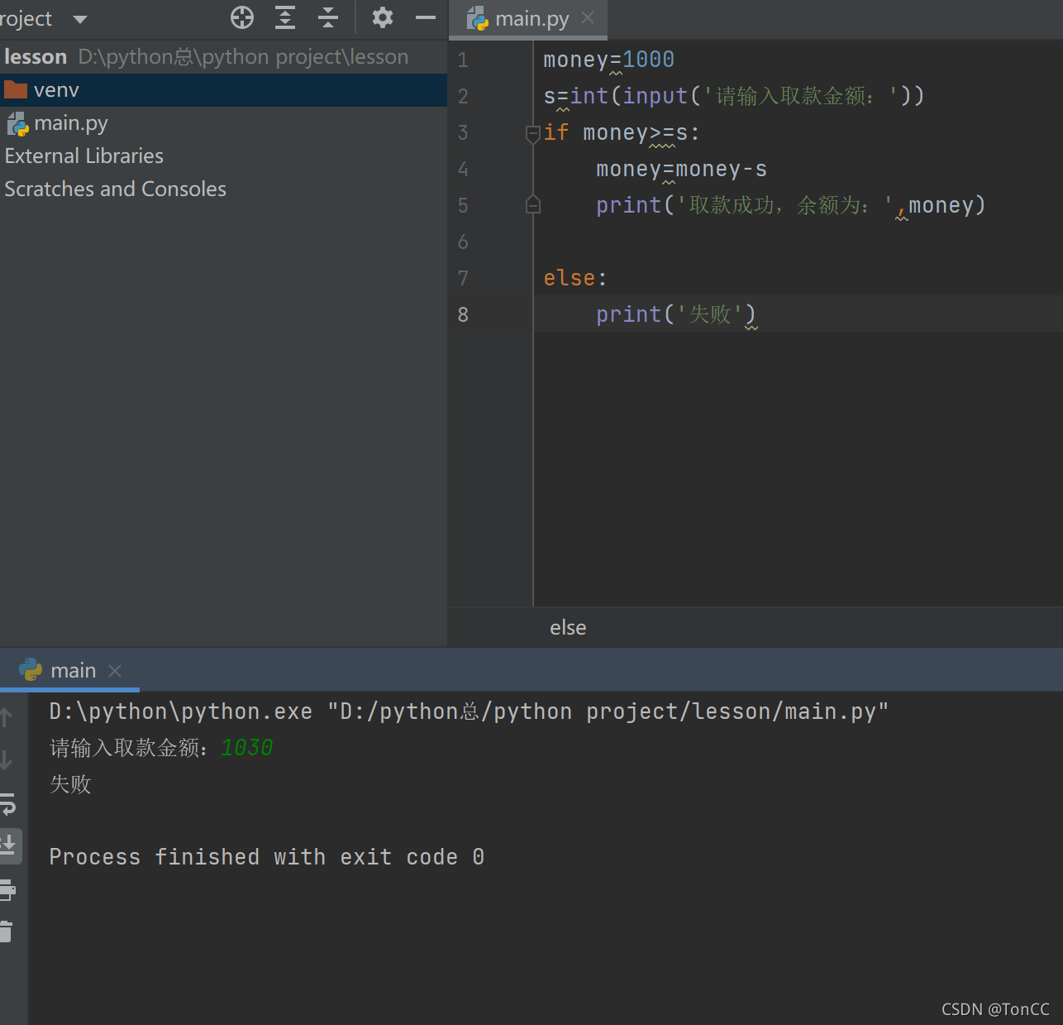Click the python.exe command line in console
Viewport: 1063px width, 1025px height.
click(469, 711)
